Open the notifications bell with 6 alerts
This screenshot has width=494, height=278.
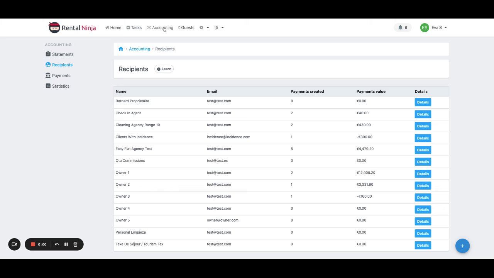tap(403, 28)
